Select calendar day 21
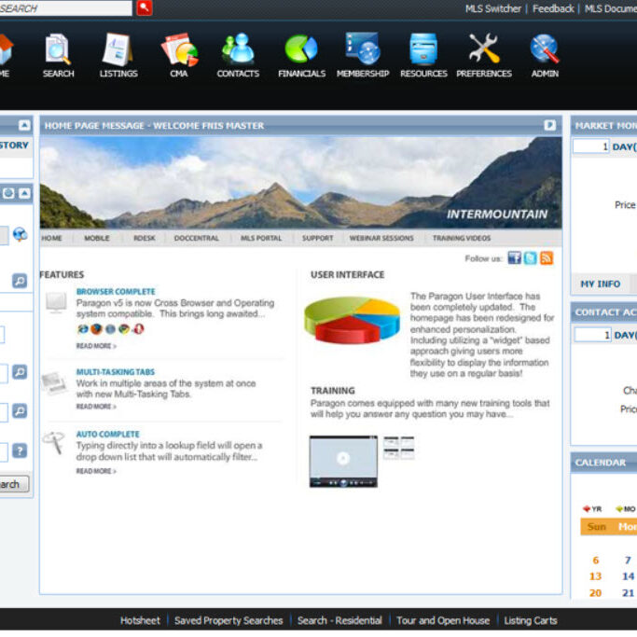Viewport: 637px width, 637px height. (628, 593)
